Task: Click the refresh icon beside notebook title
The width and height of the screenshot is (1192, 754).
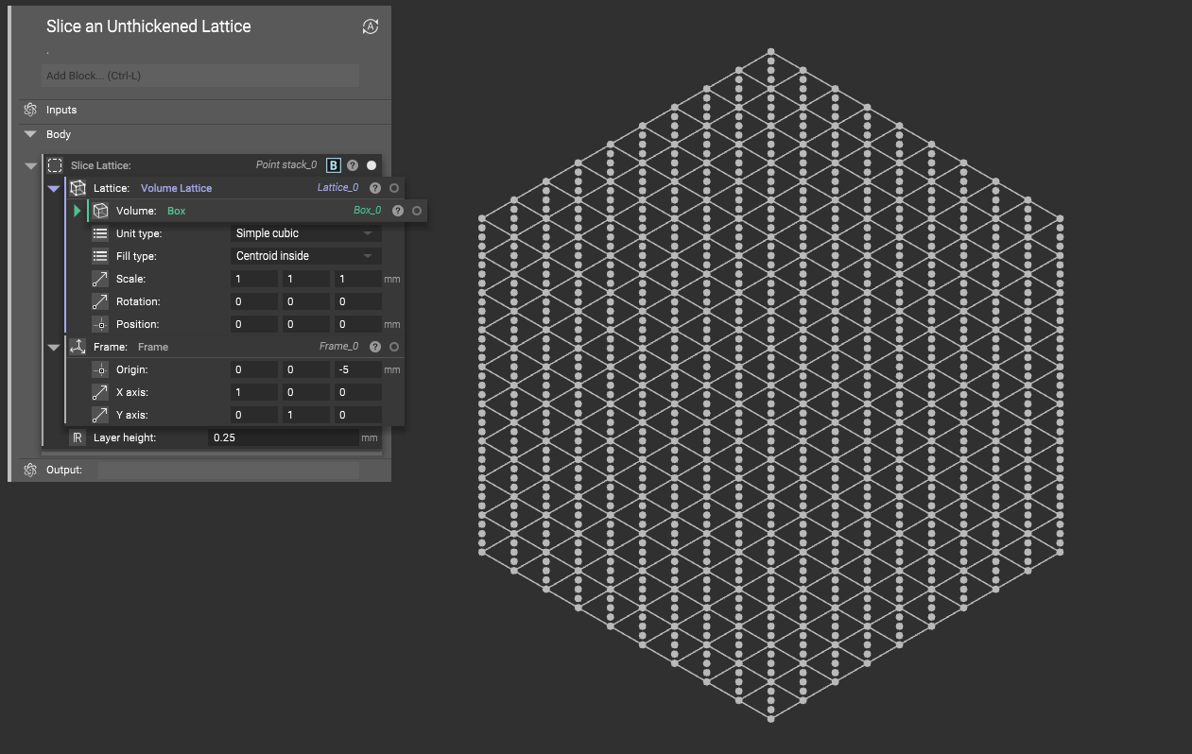Action: click(371, 26)
